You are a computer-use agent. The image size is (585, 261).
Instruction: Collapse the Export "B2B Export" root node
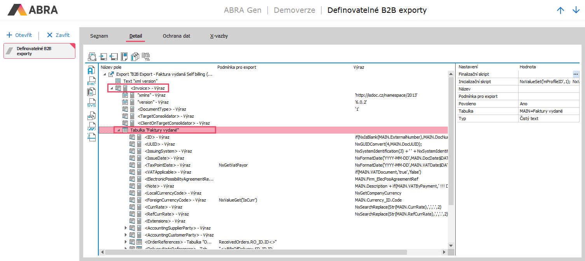pos(105,74)
